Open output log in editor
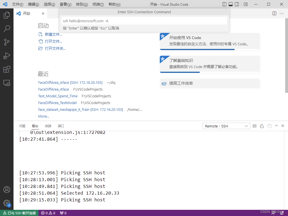Image resolution: width=288 pixels, height=216 pixels. click(x=269, y=126)
